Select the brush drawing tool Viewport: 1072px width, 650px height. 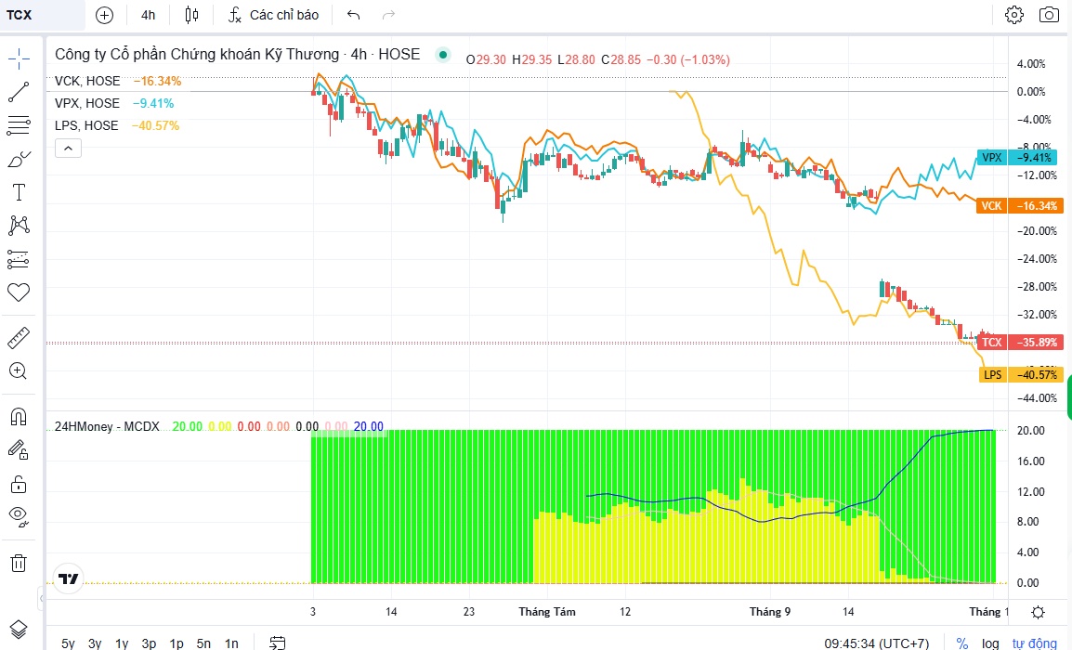point(19,160)
